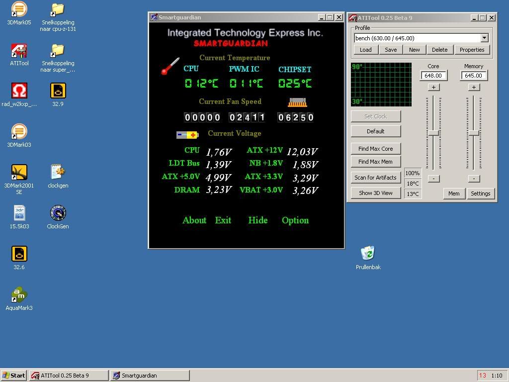
Task: Start Find Max Mem
Action: point(376,162)
